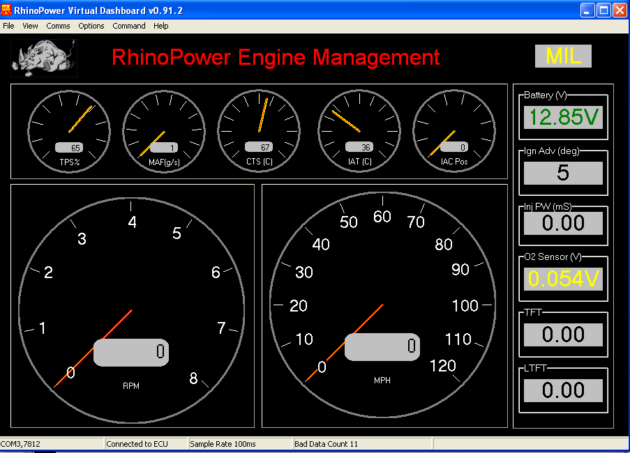Open the Command menu

tap(129, 26)
